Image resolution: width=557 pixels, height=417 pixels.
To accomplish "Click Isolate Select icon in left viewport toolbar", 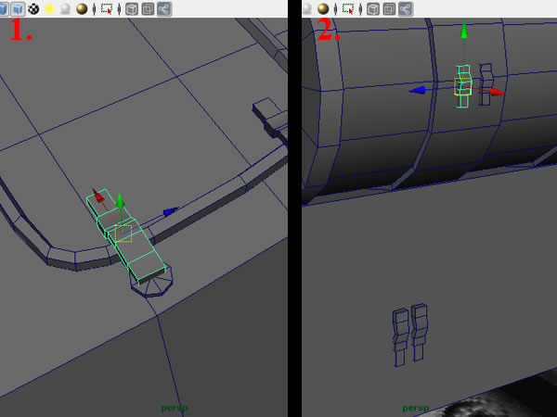I will point(107,9).
